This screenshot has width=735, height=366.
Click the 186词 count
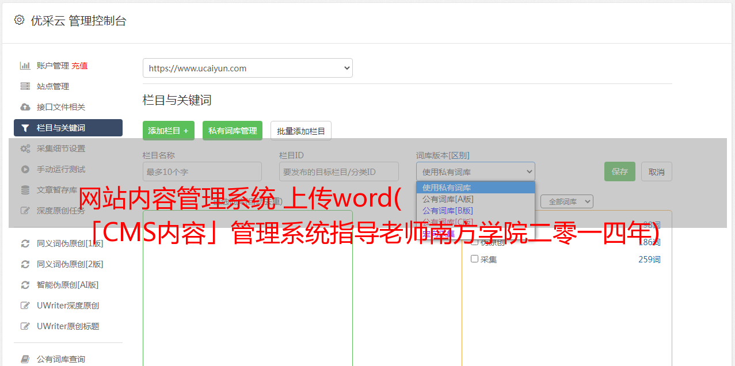[x=649, y=242]
